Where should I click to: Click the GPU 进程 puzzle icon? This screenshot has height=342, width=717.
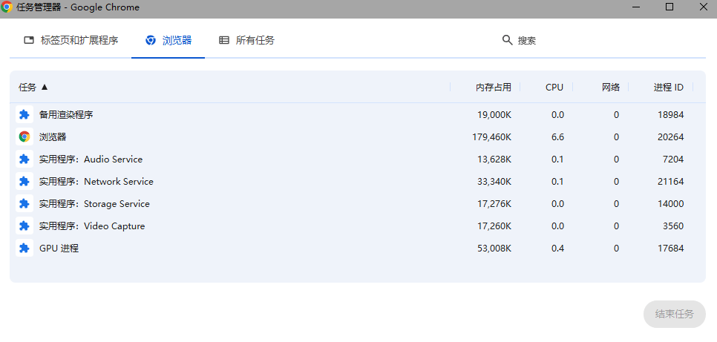24,249
